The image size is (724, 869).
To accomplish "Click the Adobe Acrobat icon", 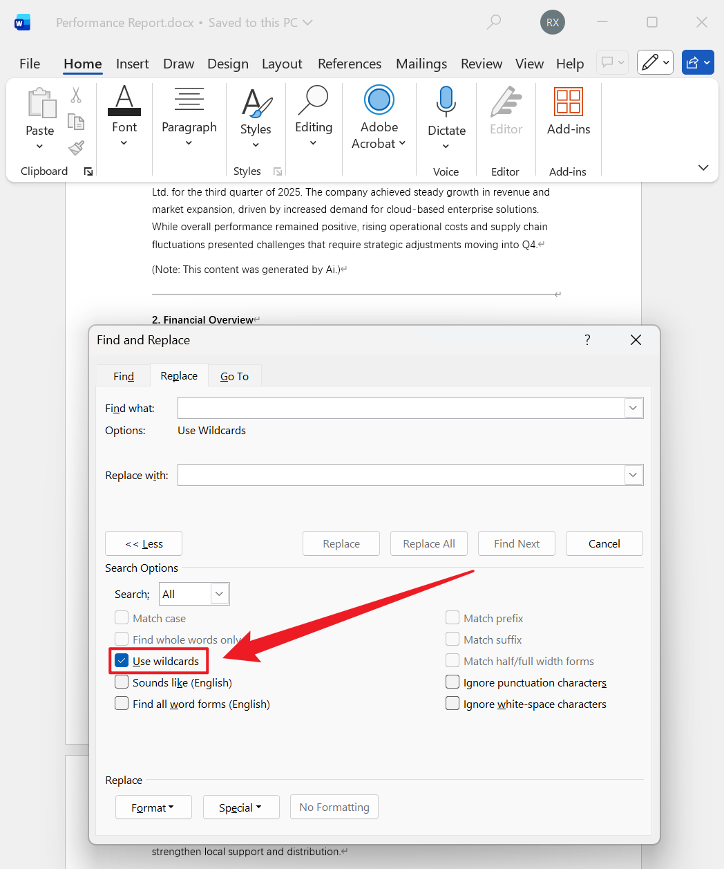I will [379, 100].
